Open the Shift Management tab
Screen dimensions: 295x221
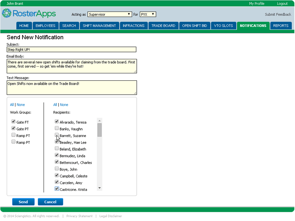click(x=99, y=26)
